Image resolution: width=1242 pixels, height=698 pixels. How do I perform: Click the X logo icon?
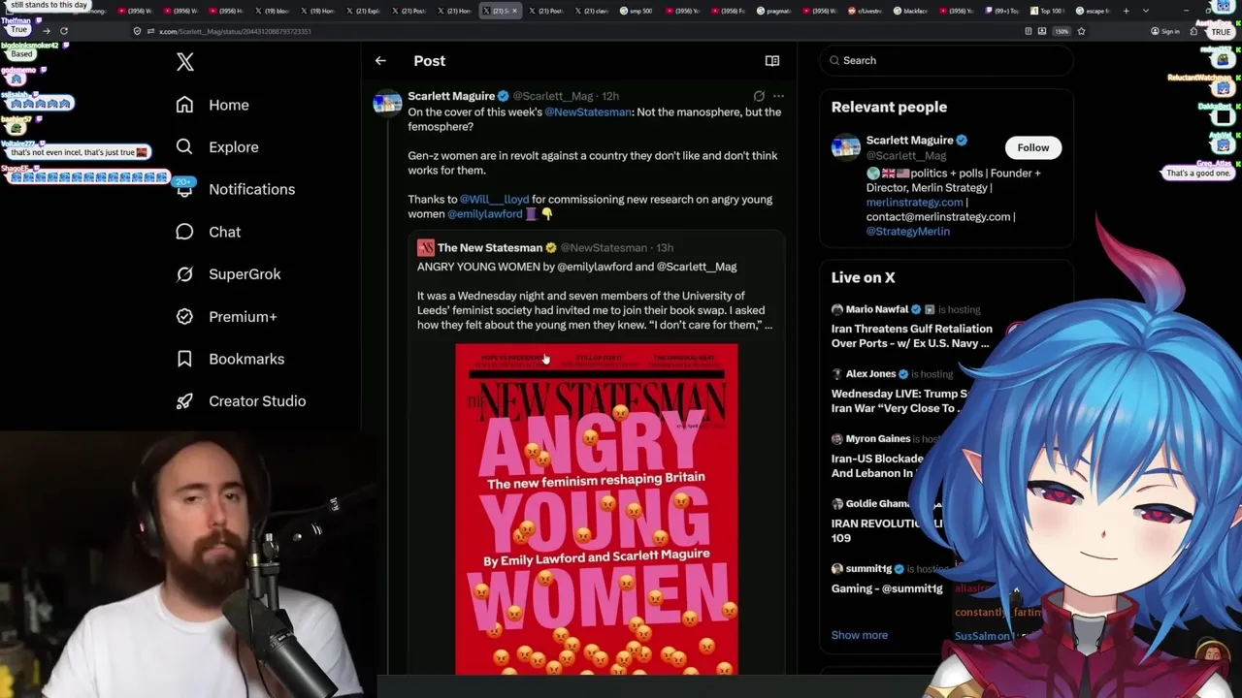point(185,62)
